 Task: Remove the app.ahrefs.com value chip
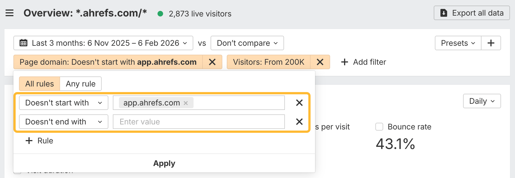tap(186, 103)
